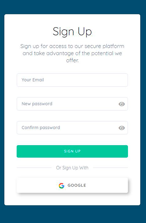Continue with the GOOGLE sign-up button
Screen dimensions: 146x223
(72, 185)
